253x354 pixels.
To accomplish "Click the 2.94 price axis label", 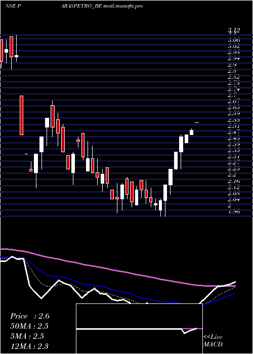I will pyautogui.click(x=234, y=59).
